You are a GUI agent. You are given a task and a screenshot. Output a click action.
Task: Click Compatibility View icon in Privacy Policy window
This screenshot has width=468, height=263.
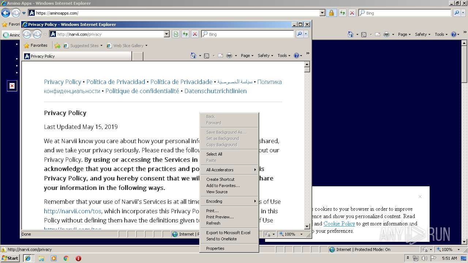coord(176,34)
